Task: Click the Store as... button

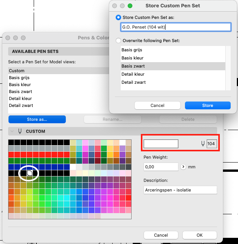Action: click(x=37, y=119)
